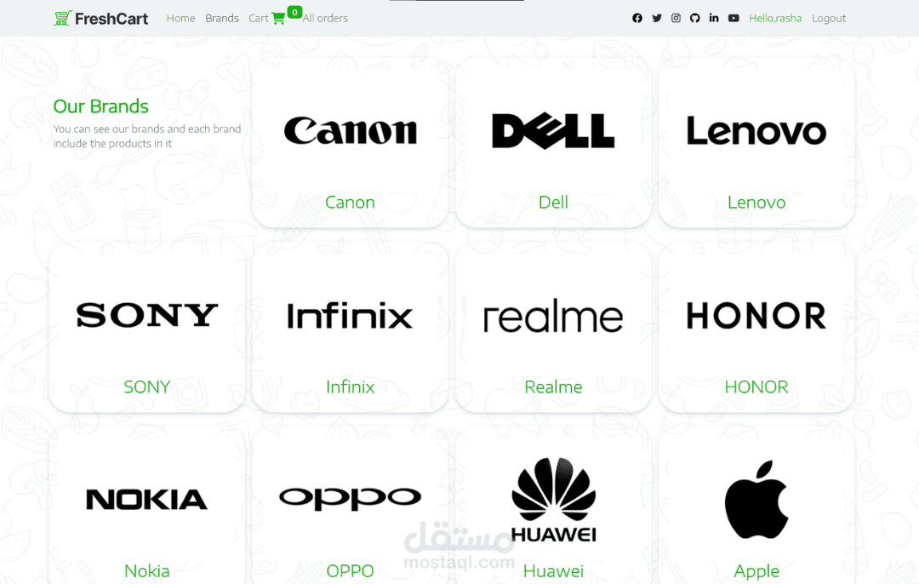
Task: Visit the LinkedIn social icon
Action: 714,18
